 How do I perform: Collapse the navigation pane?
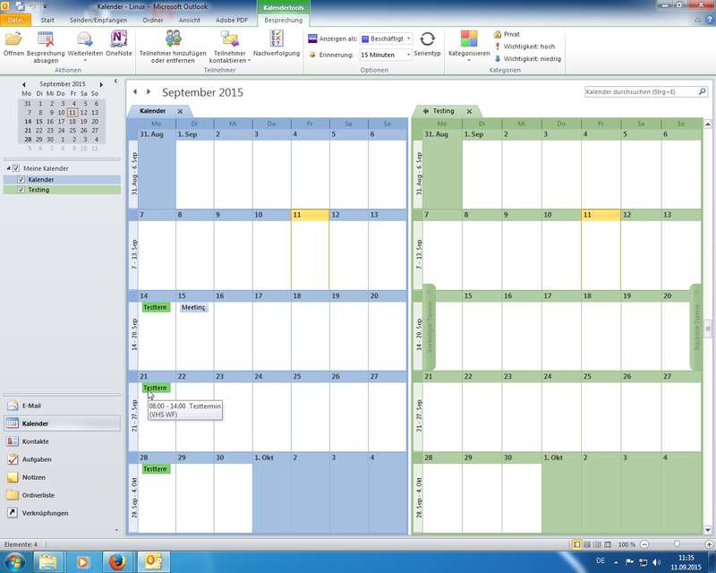click(116, 81)
